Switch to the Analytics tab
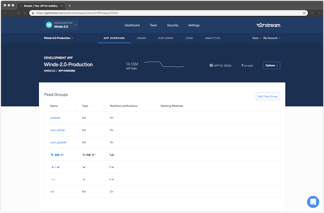 pos(213,38)
